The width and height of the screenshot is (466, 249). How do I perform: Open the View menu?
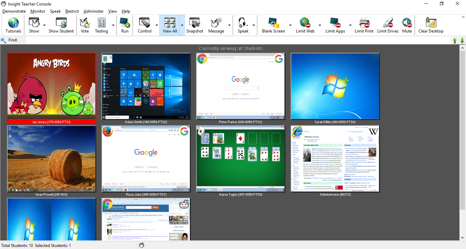pyautogui.click(x=112, y=11)
